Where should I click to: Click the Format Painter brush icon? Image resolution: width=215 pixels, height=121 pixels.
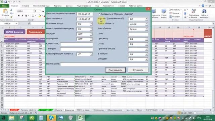coord(11,16)
